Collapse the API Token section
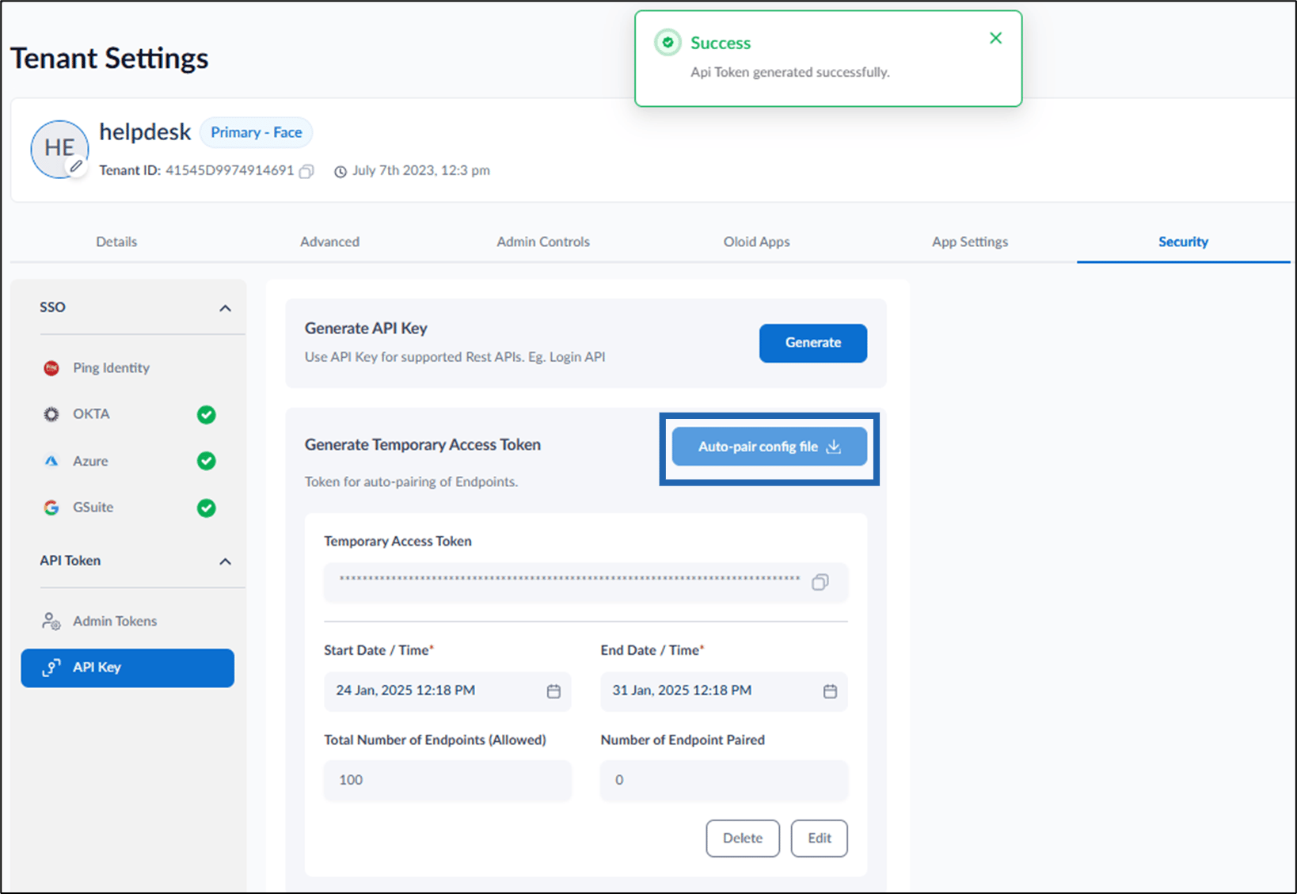This screenshot has height=894, width=1297. 226,561
